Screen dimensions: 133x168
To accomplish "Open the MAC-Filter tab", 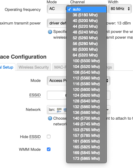I will click(60, 67).
